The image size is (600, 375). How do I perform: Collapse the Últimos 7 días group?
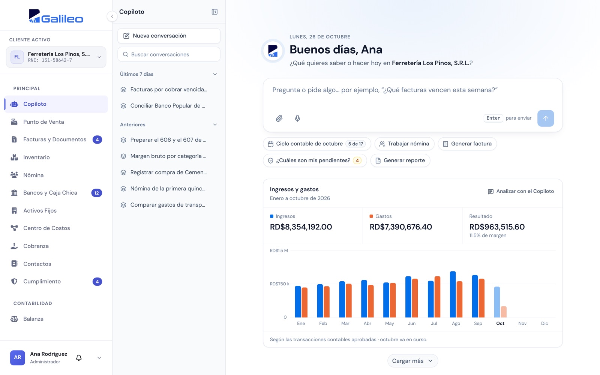pos(215,74)
